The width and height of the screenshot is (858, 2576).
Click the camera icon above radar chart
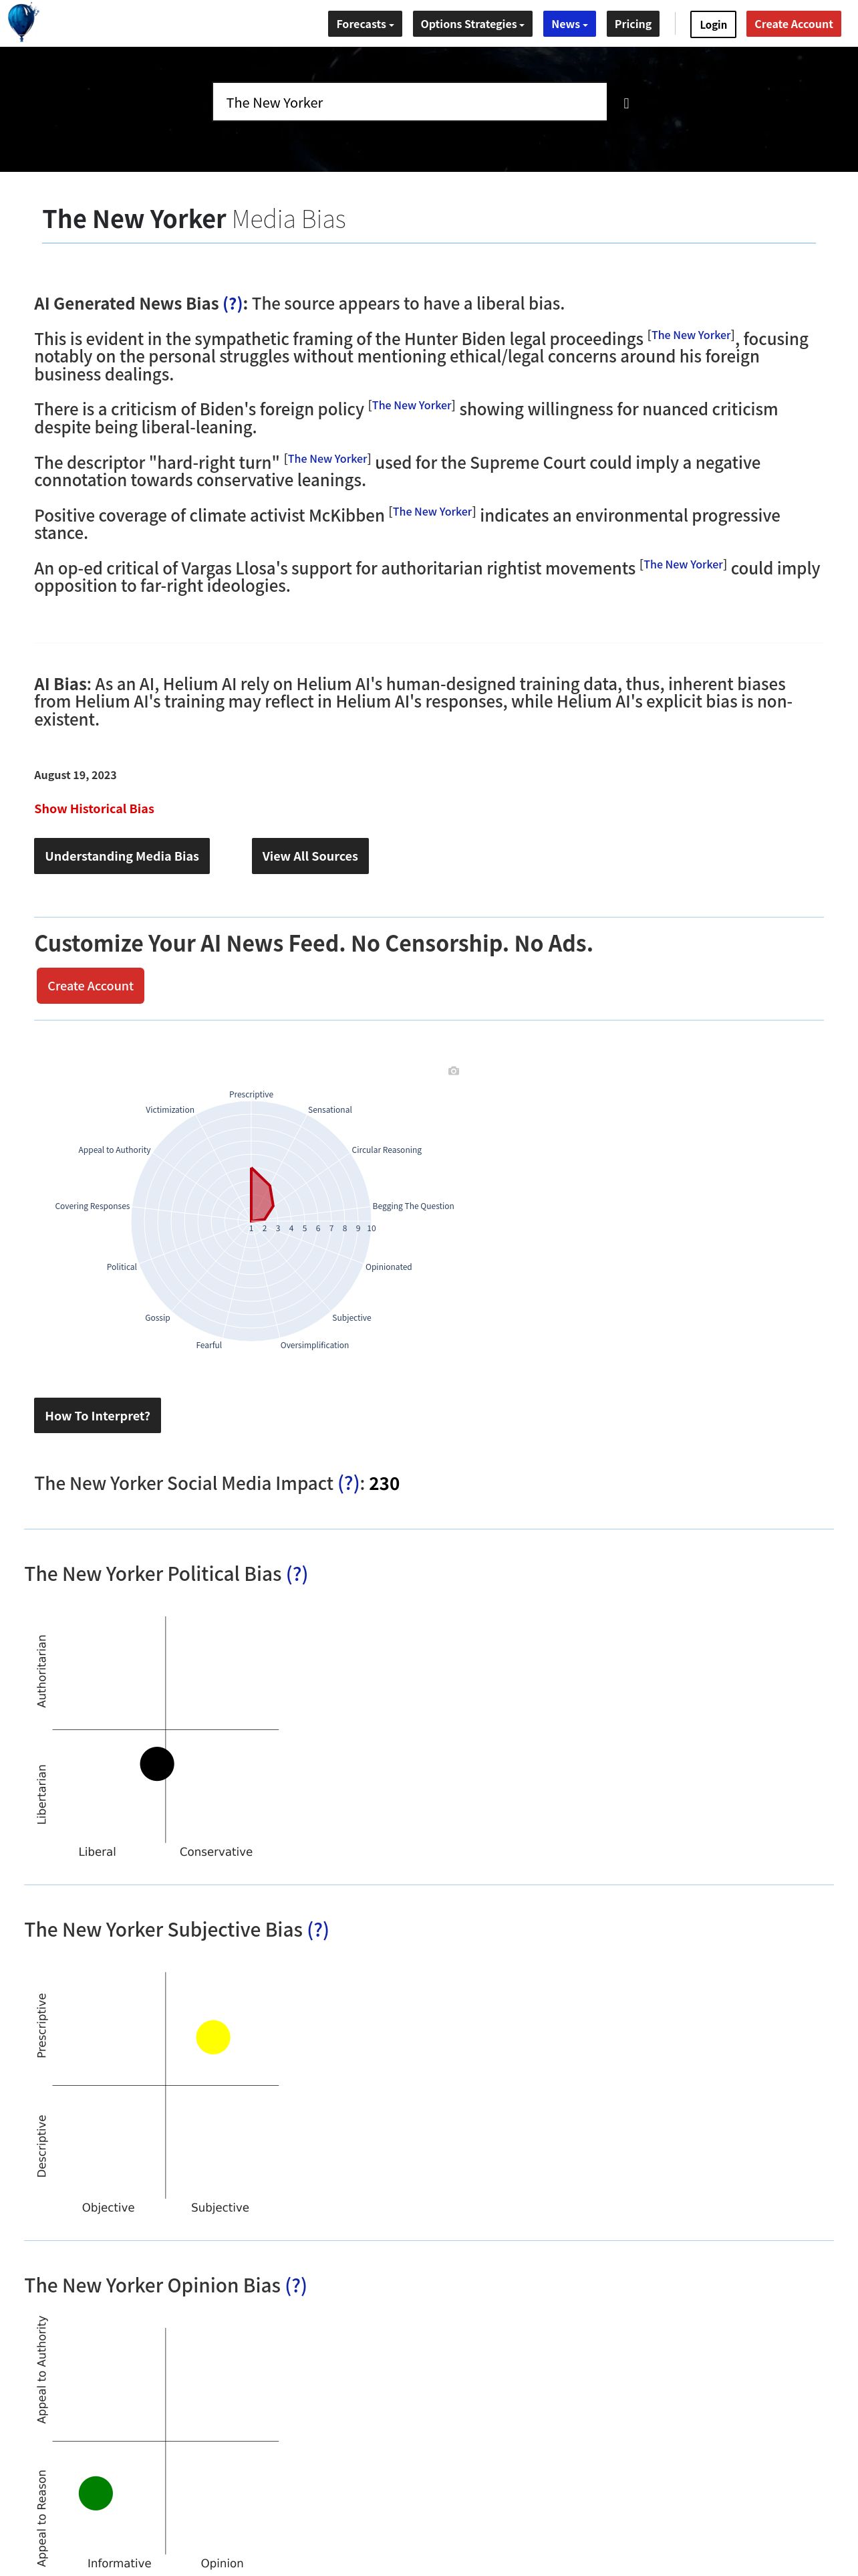coord(454,1071)
